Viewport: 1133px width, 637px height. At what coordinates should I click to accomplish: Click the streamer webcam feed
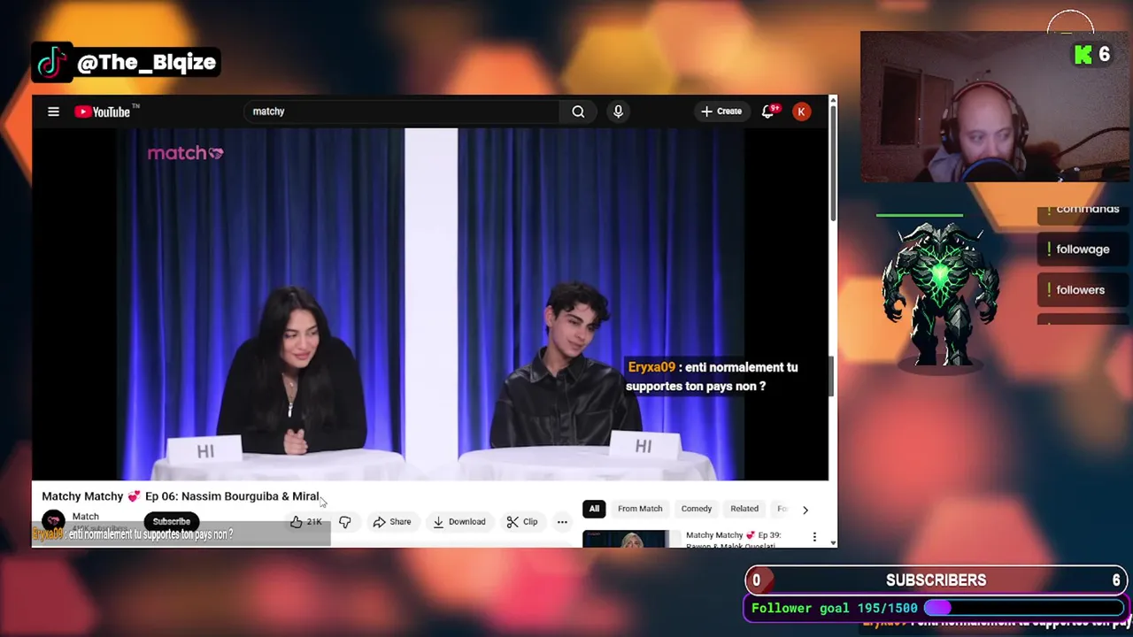pyautogui.click(x=996, y=107)
